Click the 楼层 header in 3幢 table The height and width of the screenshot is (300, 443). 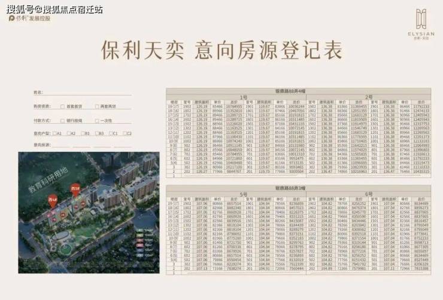pos(174,199)
